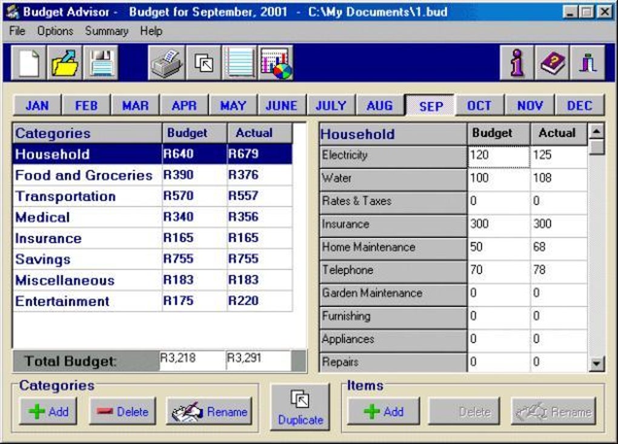Click Electricity budget field showing 120

pos(499,156)
